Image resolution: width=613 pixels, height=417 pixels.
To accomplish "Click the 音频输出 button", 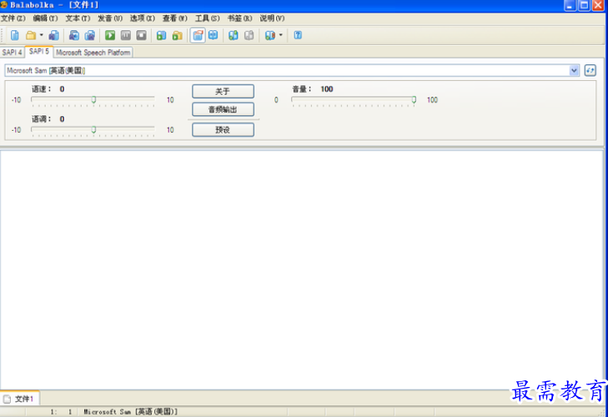I will coord(223,109).
